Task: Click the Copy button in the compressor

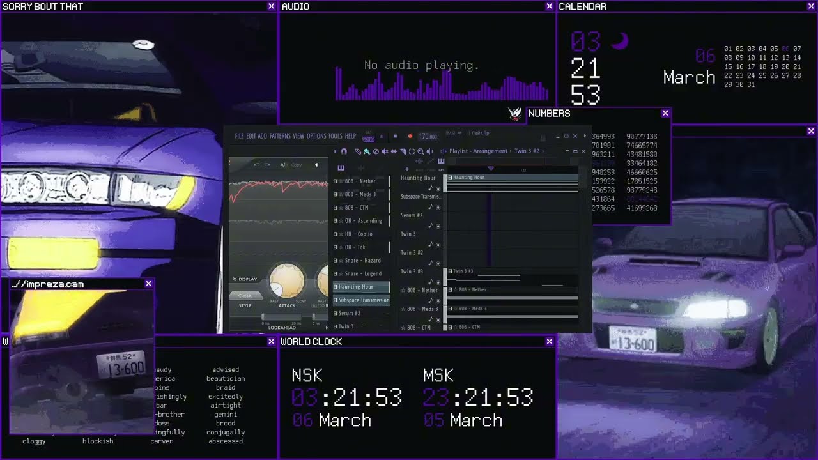Action: pyautogui.click(x=297, y=165)
